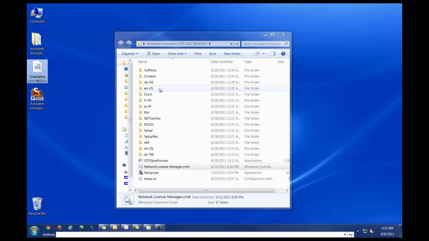Click the Favorites star in the navigation pane
This screenshot has height=241, width=429.
pos(124,63)
